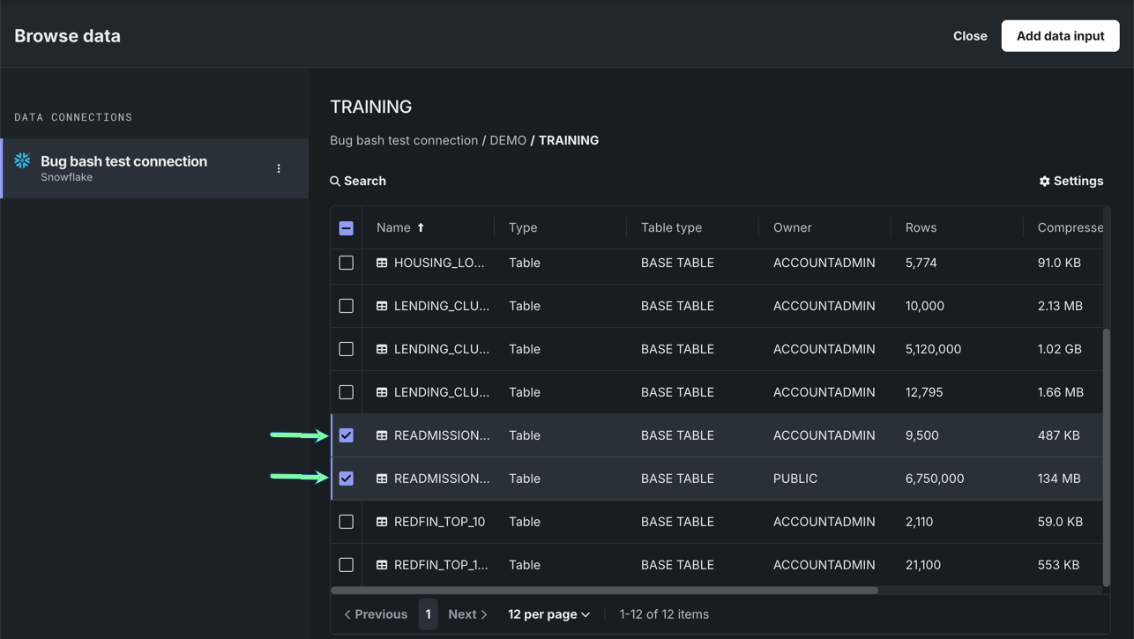Toggle the select-all checkbox in table header
This screenshot has height=639, width=1134.
tap(347, 228)
